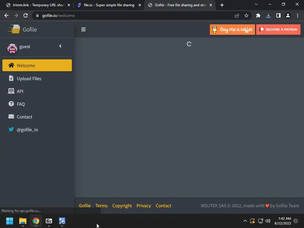Screen dimensions: 304x228
Task: Open the Chrome profile icon
Action: tap(288, 15)
